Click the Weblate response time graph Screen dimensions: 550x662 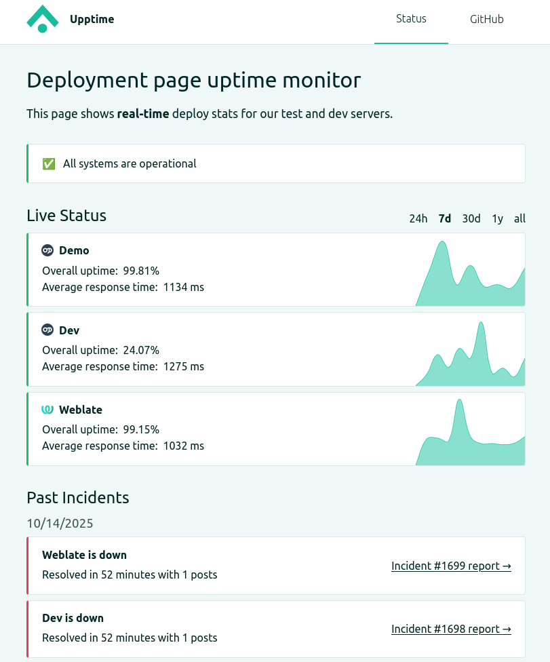[x=470, y=437]
